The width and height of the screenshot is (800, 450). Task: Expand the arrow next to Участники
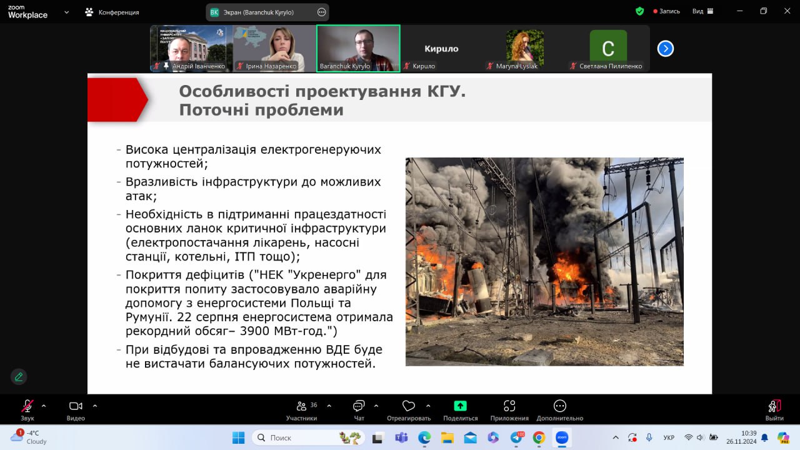click(329, 406)
